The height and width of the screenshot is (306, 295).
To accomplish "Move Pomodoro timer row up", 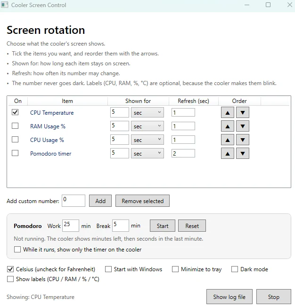I will (228, 154).
